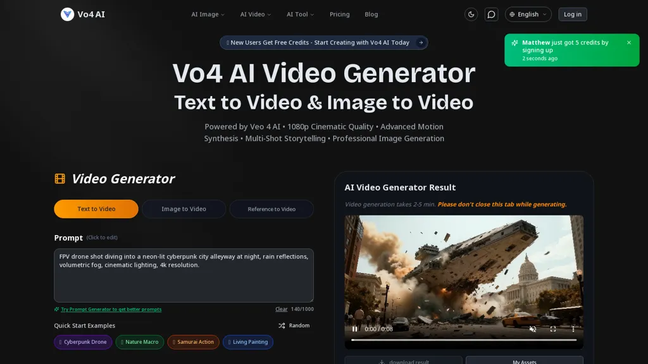This screenshot has height=364, width=648.
Task: Click the New Users Get Free Credits banner
Action: click(323, 42)
